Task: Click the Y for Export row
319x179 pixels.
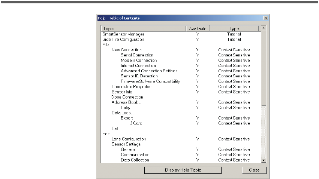Action: (x=198, y=118)
